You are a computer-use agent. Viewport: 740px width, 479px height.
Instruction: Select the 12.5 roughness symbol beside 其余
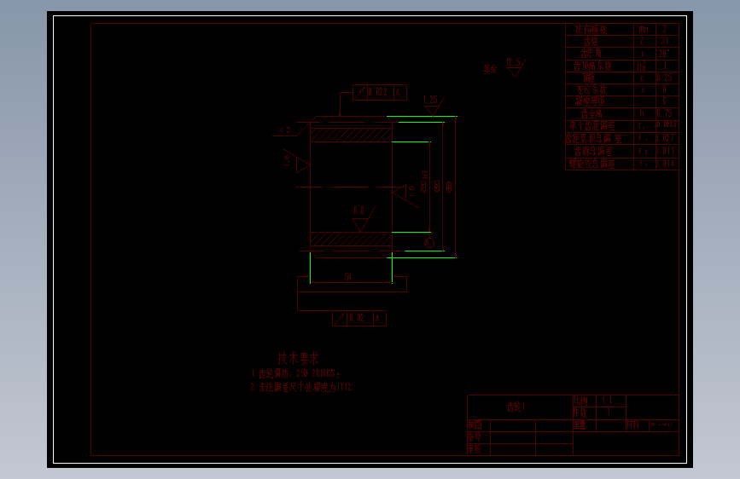pos(516,67)
